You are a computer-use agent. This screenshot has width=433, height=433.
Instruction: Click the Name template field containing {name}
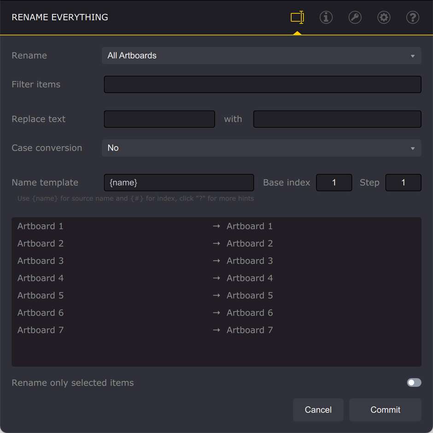coord(179,182)
